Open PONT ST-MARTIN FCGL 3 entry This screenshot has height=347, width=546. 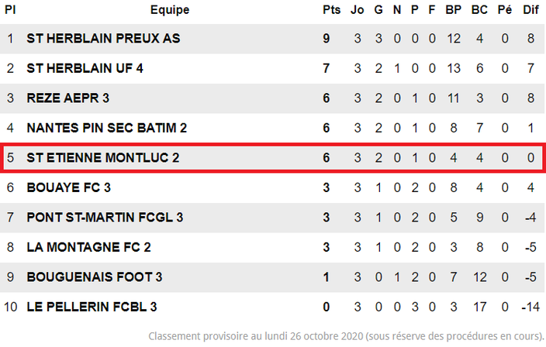(x=105, y=218)
